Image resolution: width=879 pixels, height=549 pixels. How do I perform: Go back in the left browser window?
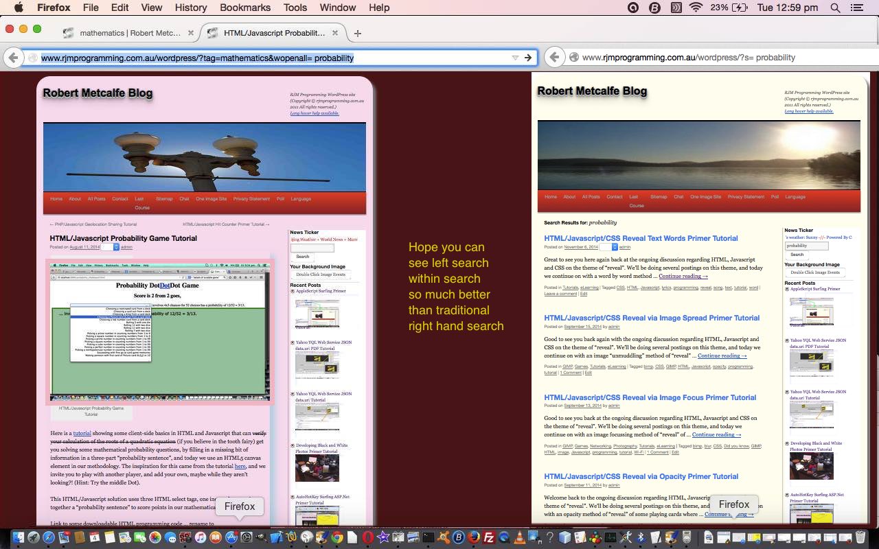coord(13,58)
